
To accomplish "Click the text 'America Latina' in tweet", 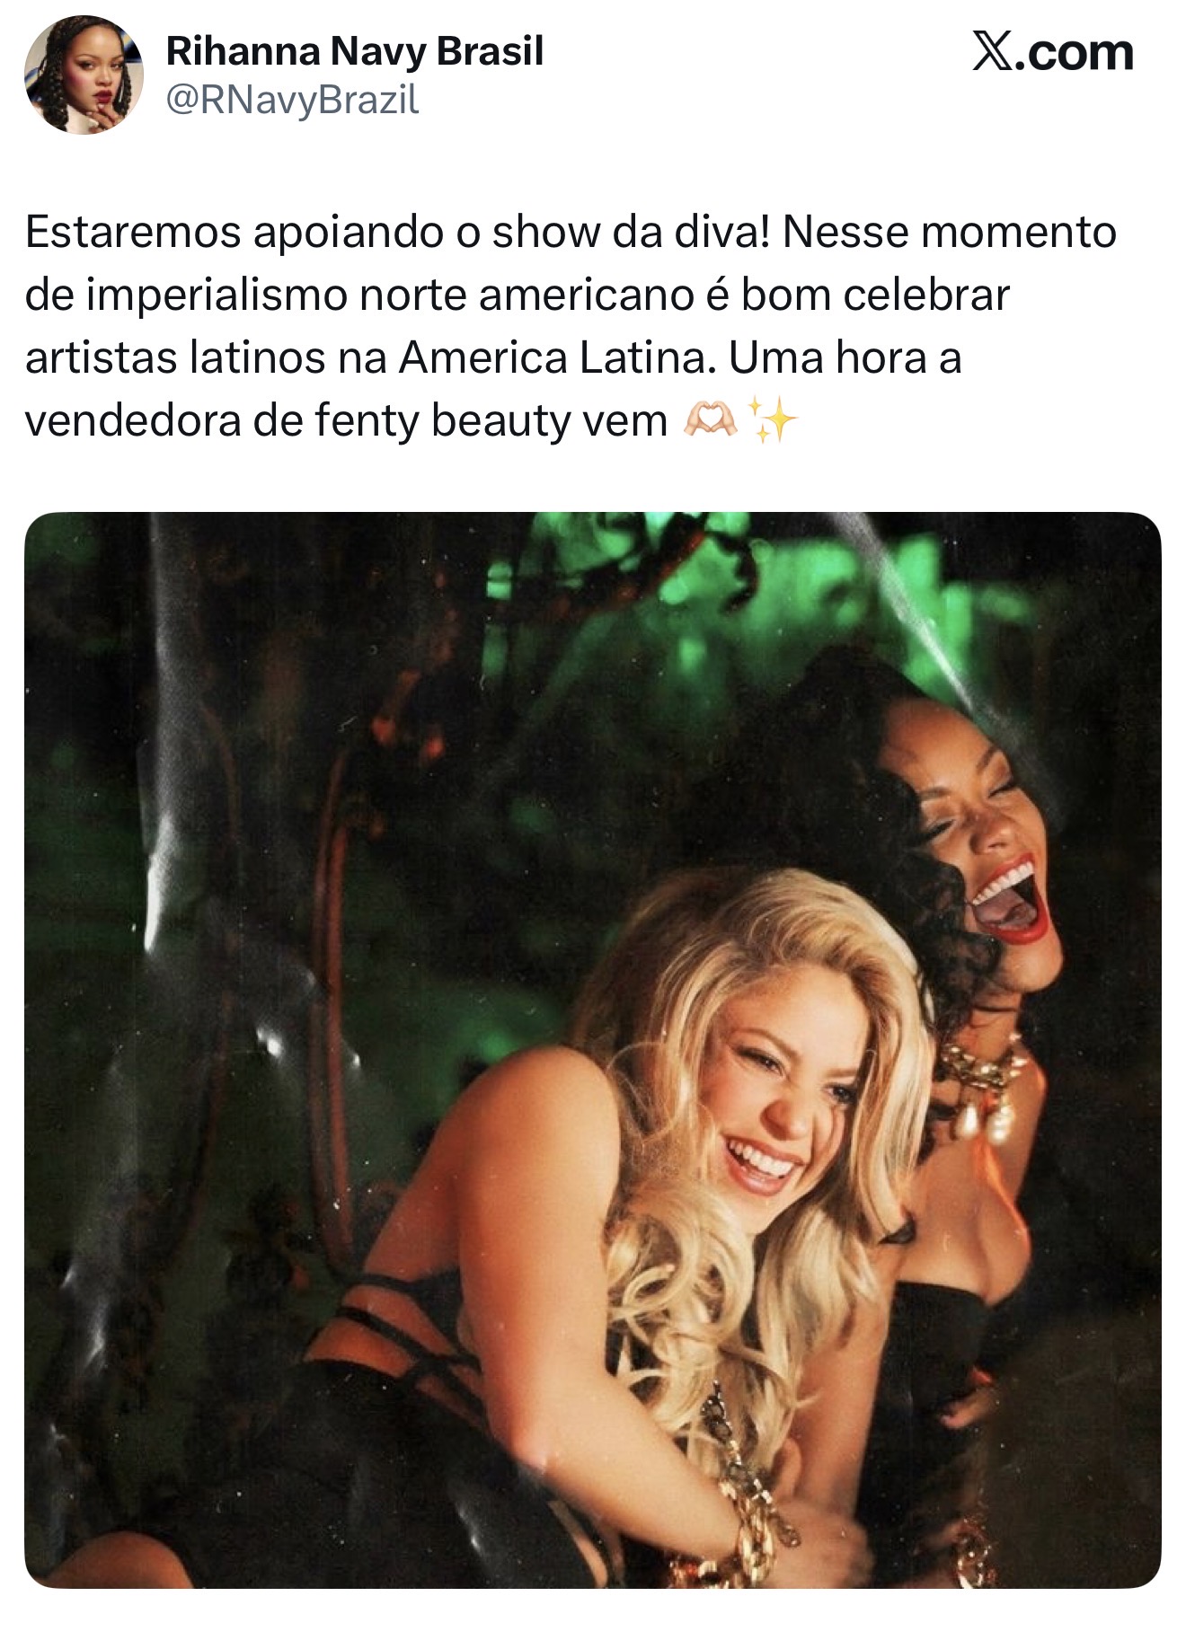I will point(557,357).
